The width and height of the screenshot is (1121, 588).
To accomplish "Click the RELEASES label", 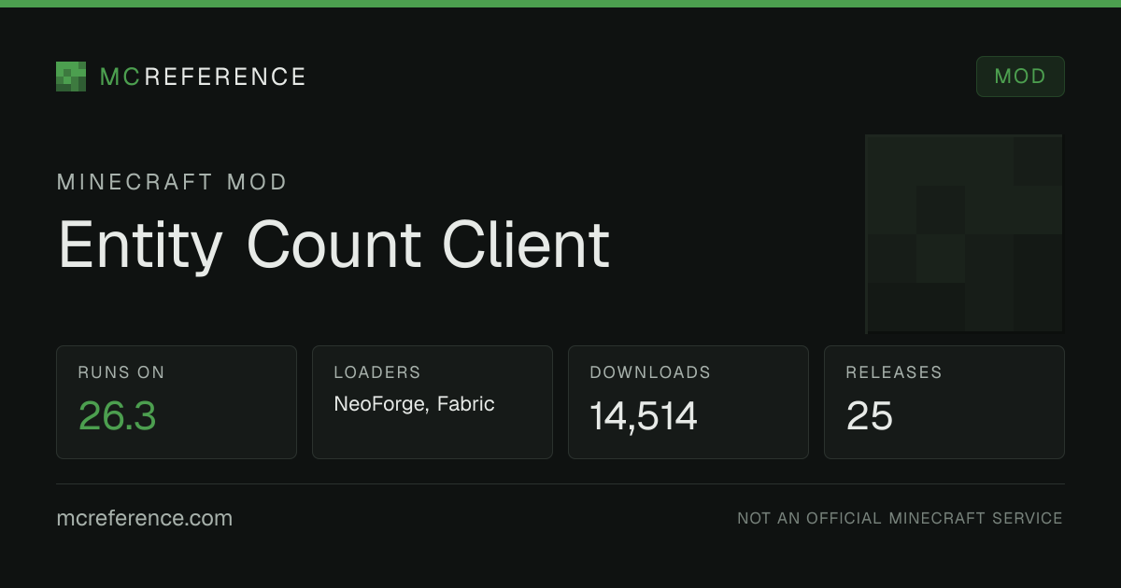I will click(894, 372).
